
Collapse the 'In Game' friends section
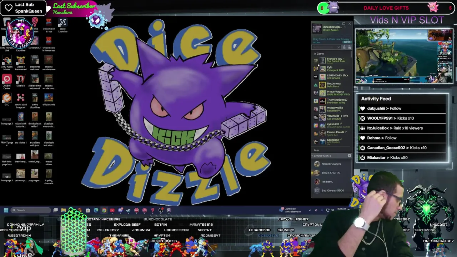pyautogui.click(x=319, y=54)
